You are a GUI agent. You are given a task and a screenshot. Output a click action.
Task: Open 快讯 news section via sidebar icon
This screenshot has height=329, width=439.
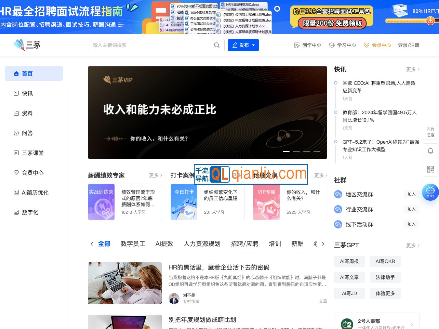16,93
